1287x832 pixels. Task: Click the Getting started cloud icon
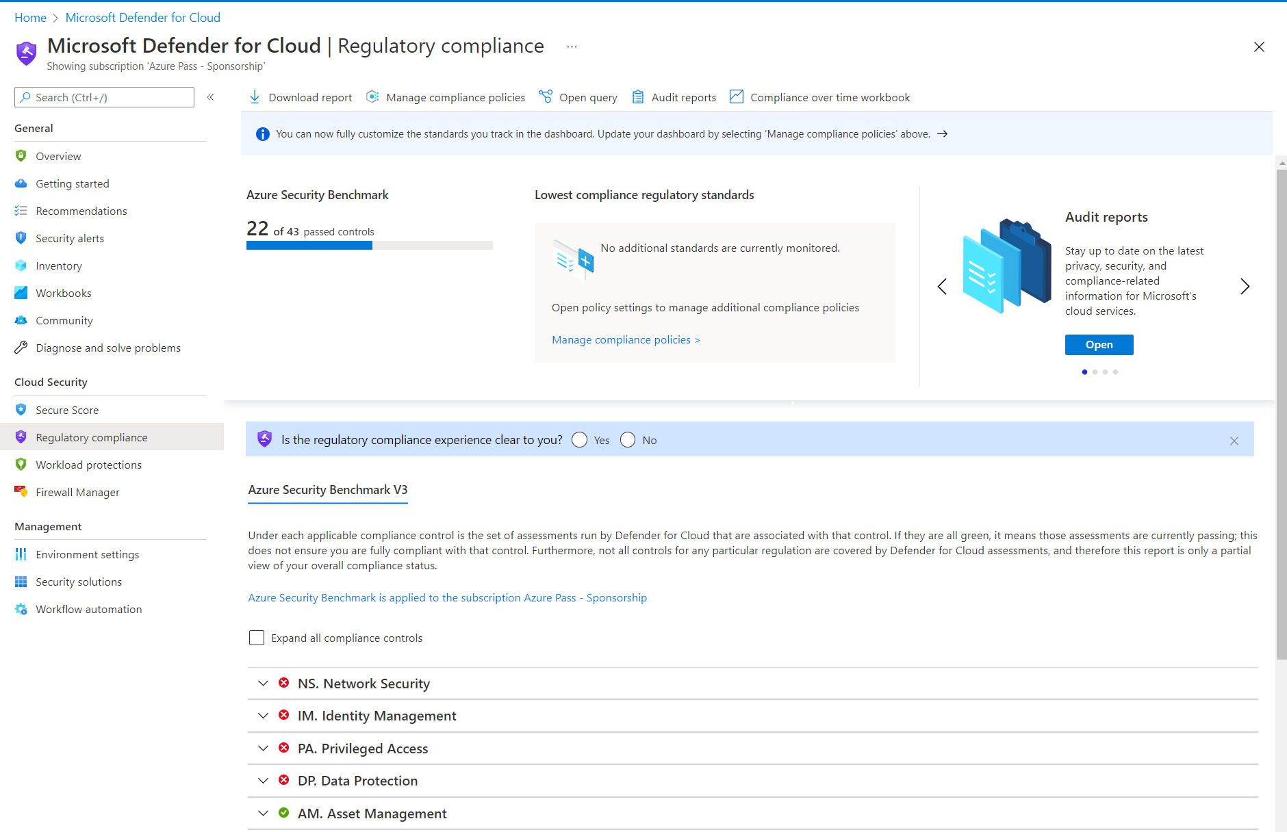click(x=21, y=183)
